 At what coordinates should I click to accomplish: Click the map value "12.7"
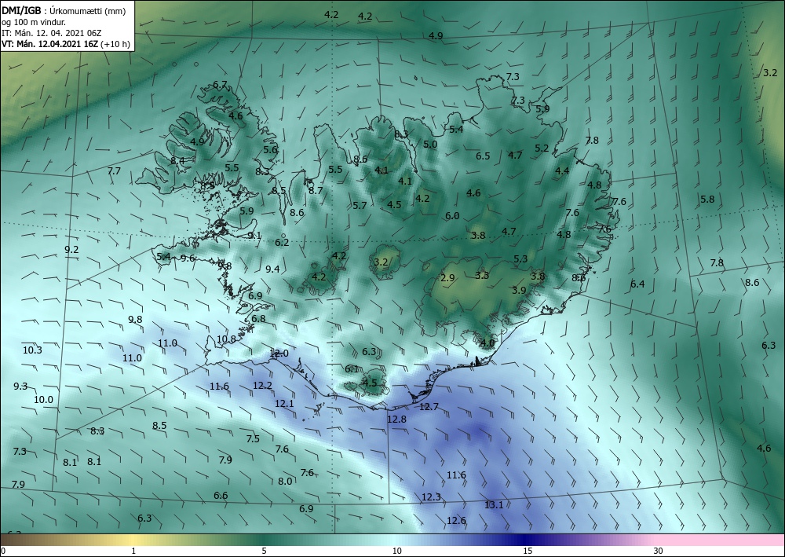[429, 407]
